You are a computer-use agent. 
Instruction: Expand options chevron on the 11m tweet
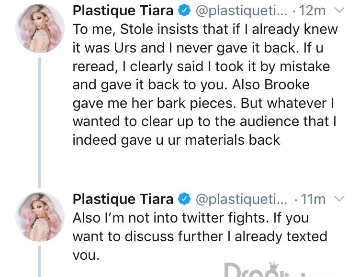point(339,199)
